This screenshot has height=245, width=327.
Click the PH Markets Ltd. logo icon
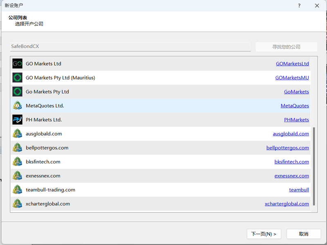point(17,120)
